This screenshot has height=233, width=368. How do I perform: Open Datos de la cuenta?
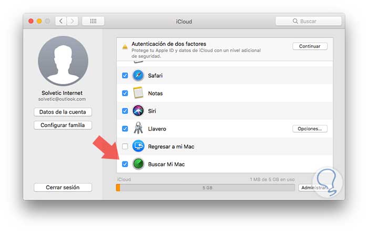[x=63, y=112]
